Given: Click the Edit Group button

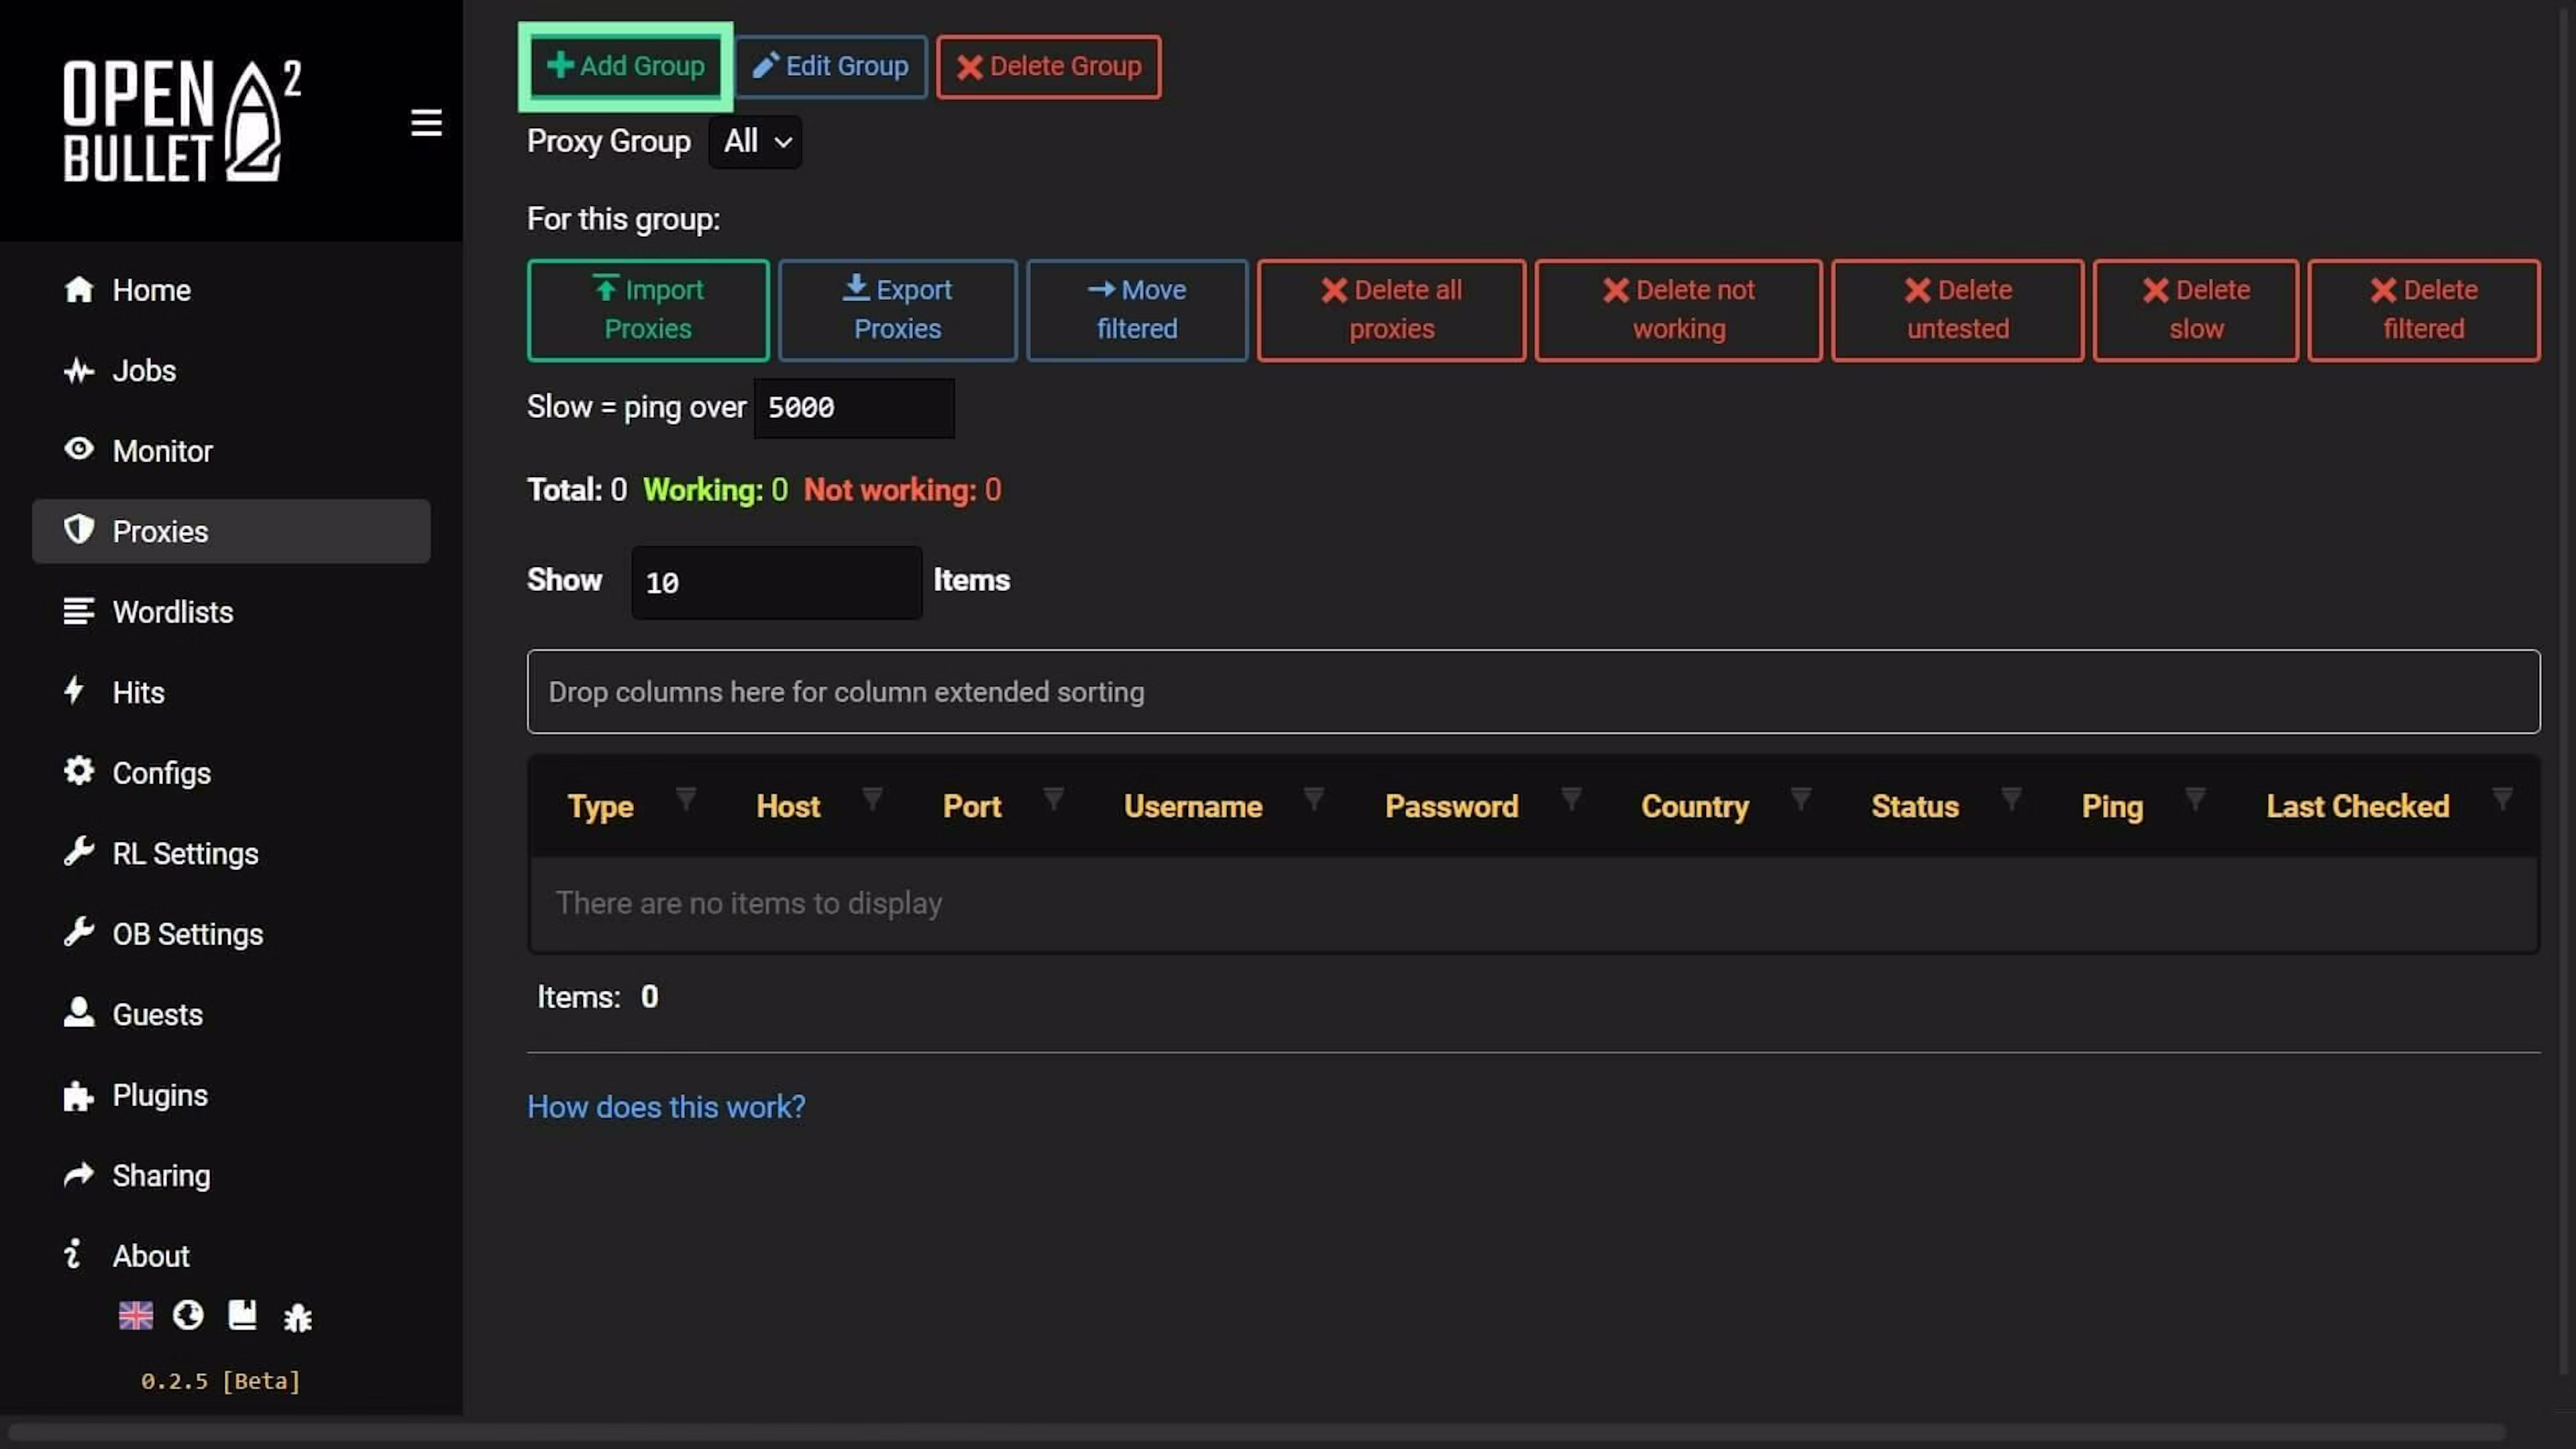Looking at the screenshot, I should tap(831, 66).
